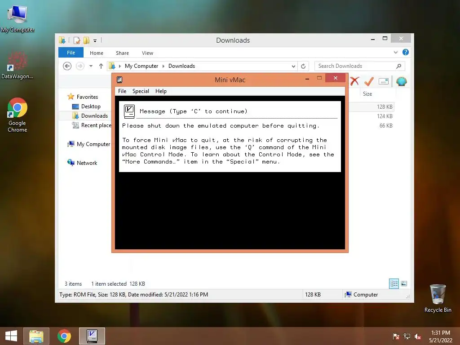Open the Special menu in Mini vMac

(x=141, y=91)
